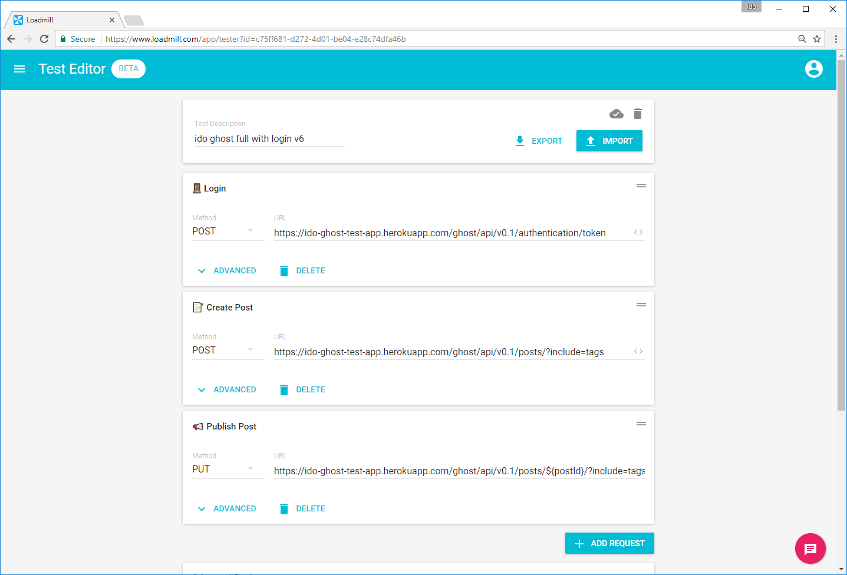Image resolution: width=847 pixels, height=575 pixels.
Task: Click the BETA badge
Action: tap(128, 69)
